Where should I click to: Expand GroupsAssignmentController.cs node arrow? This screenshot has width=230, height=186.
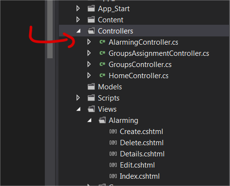tap(89, 53)
